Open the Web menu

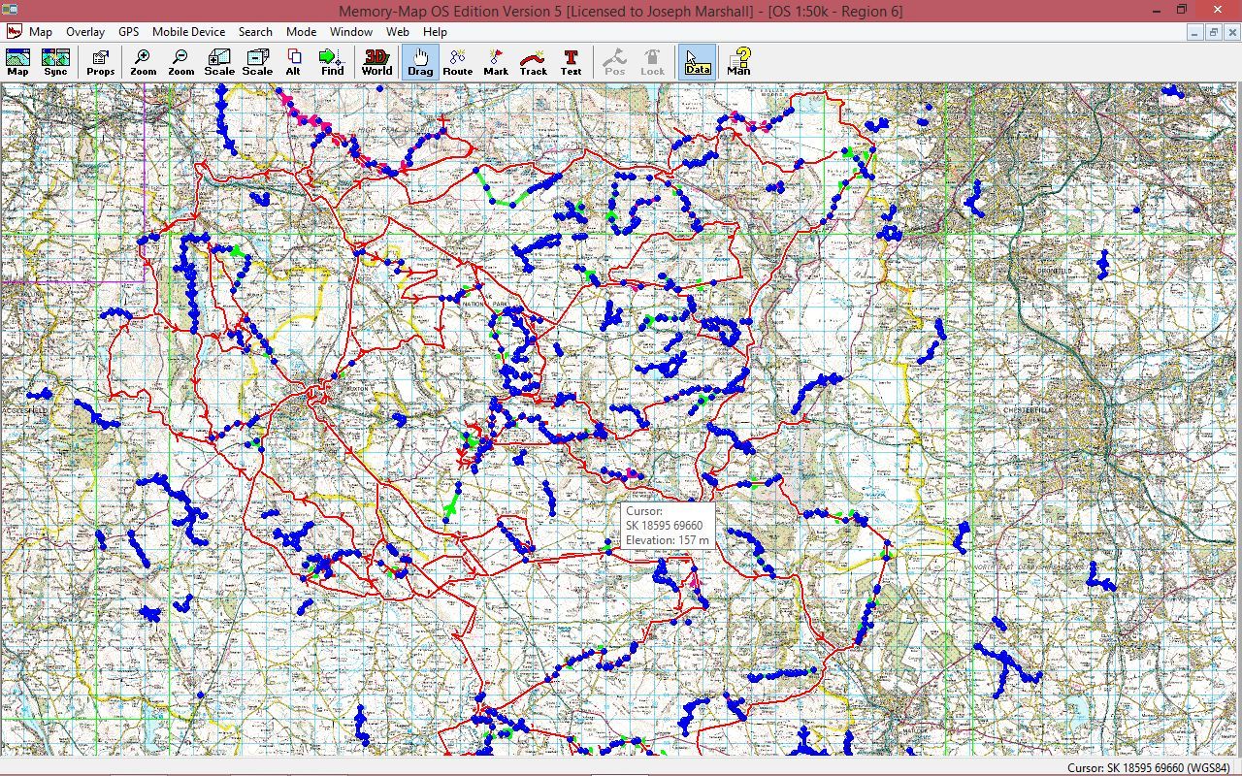[x=398, y=32]
